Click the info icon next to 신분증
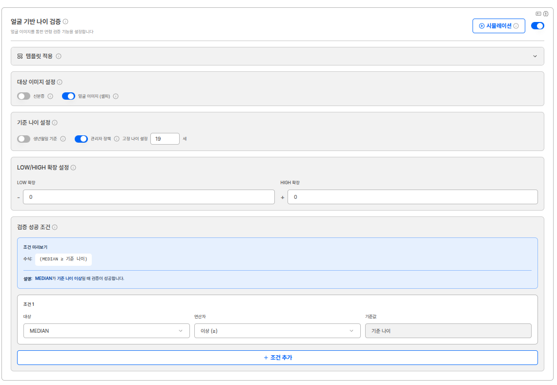 coord(50,96)
